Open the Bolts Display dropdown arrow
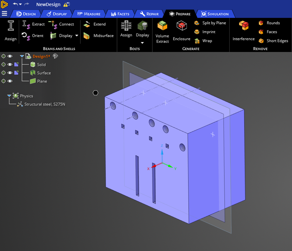The height and width of the screenshot is (251, 292). (142, 43)
